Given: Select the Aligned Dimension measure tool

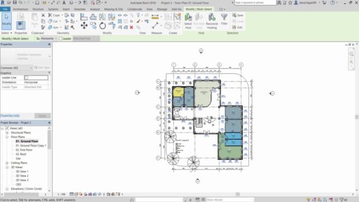Looking at the screenshot, I should coord(155,17).
